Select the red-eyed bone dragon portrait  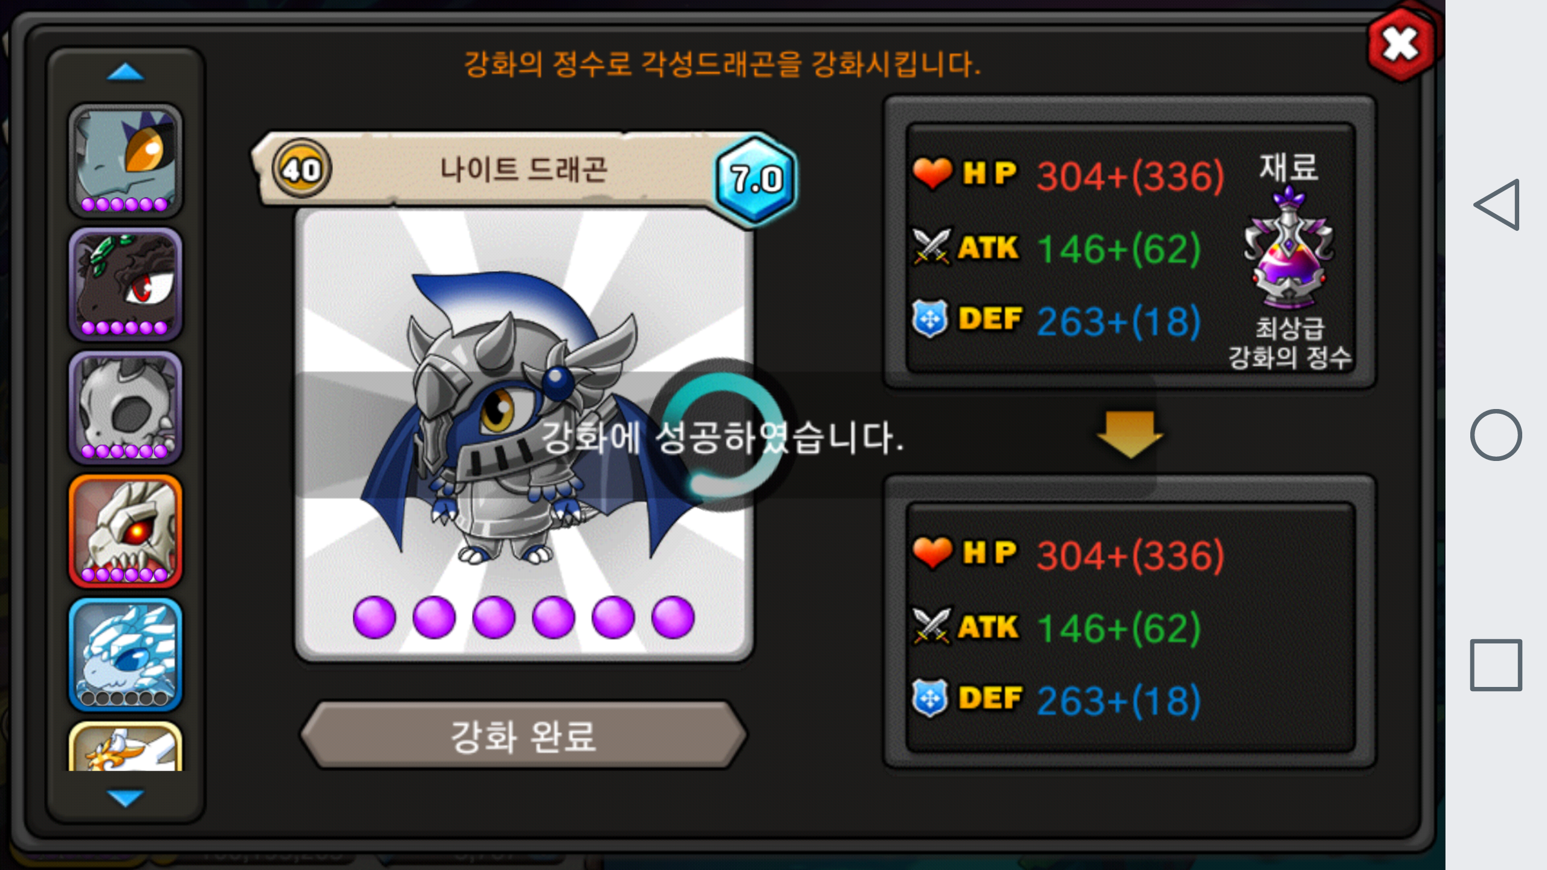[126, 532]
